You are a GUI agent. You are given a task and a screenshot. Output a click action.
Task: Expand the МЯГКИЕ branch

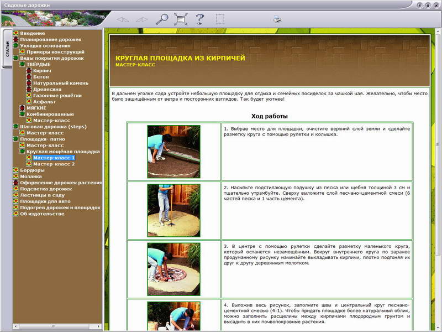22,108
